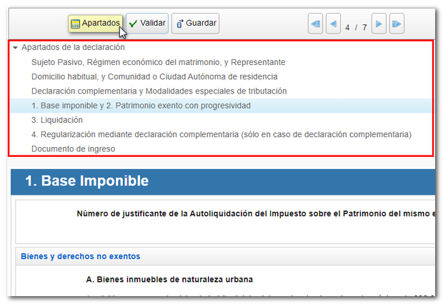
Task: Select 1. Base imponible y 2. Patrimonio exento
Action: click(141, 106)
